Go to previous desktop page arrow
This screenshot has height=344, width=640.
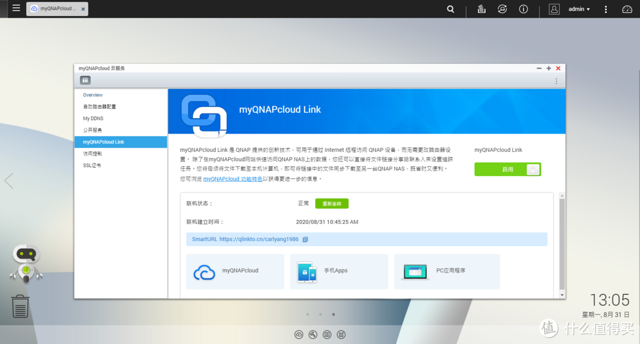(8, 180)
